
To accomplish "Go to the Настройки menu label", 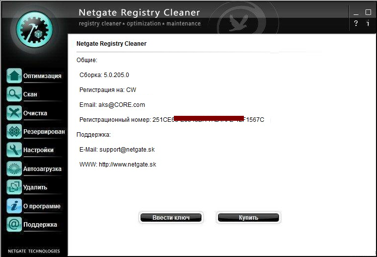I will click(38, 150).
